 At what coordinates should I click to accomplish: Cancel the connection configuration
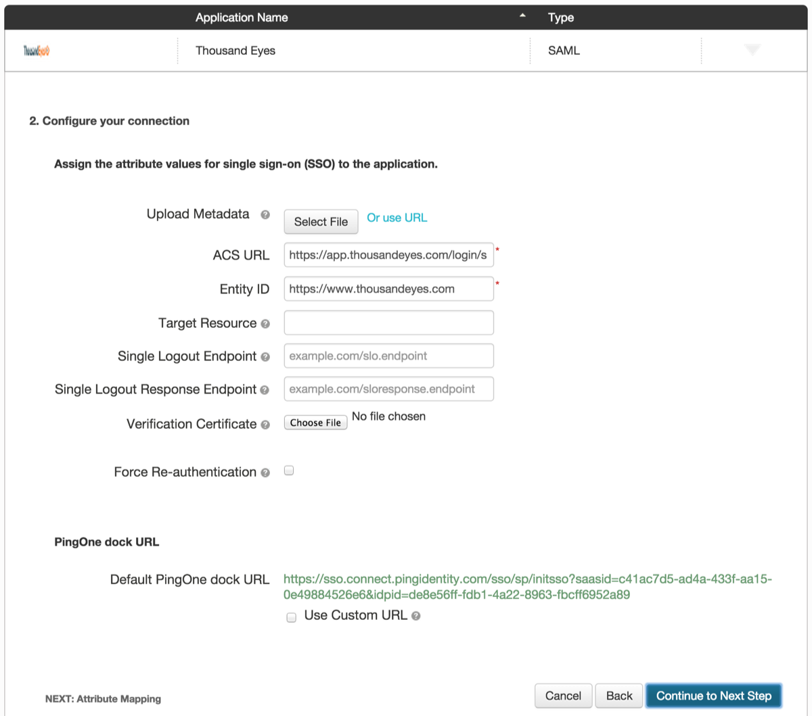coord(563,696)
